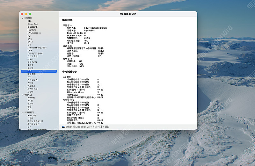This screenshot has height=166, width=255.
Task: Collapse the 네트워크 section chevron
Action: pos(23,95)
